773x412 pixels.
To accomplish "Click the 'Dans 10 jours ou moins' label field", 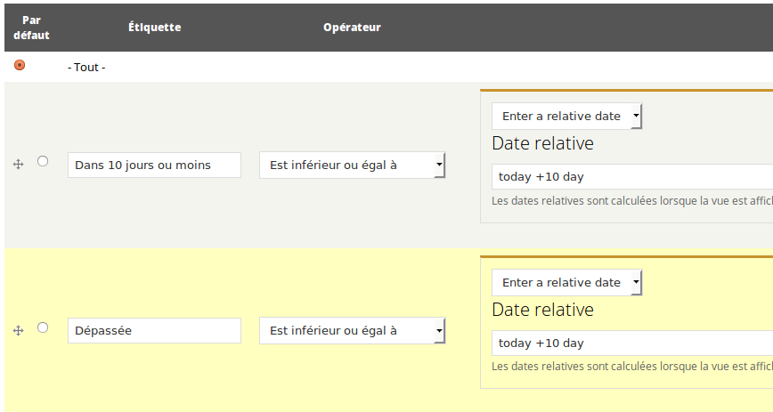I will coord(154,166).
